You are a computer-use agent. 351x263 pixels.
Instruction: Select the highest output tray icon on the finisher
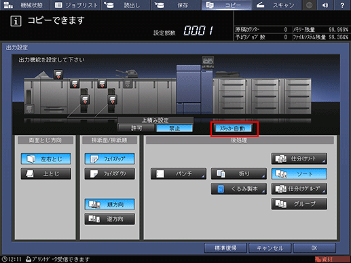58,75
